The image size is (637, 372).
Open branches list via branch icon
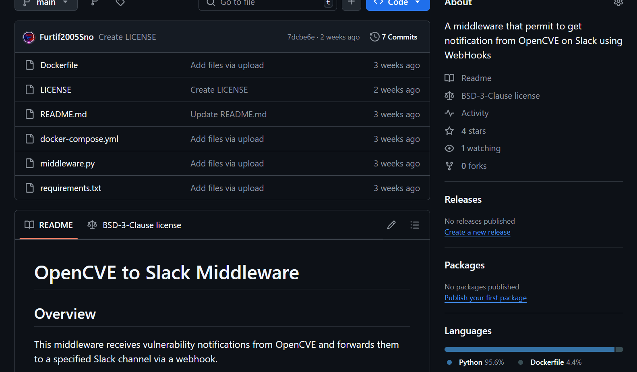tap(95, 3)
